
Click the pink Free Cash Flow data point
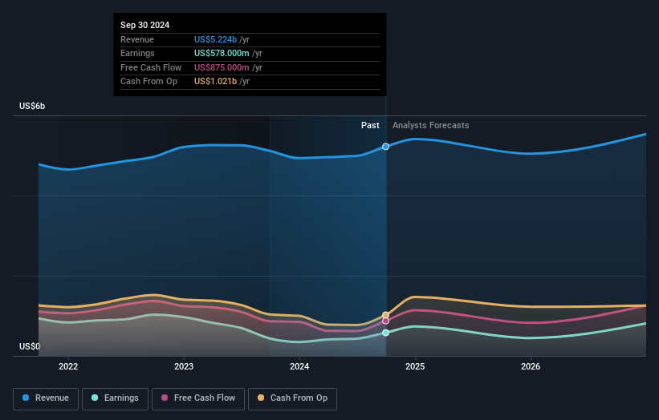385,321
